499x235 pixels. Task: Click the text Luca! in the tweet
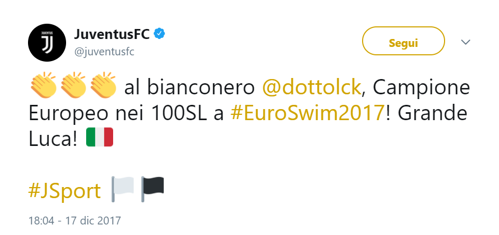[53, 140]
